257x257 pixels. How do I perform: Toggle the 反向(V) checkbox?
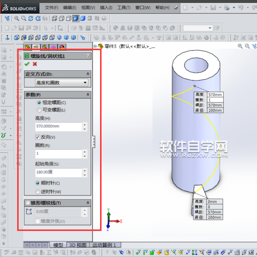click(x=38, y=137)
